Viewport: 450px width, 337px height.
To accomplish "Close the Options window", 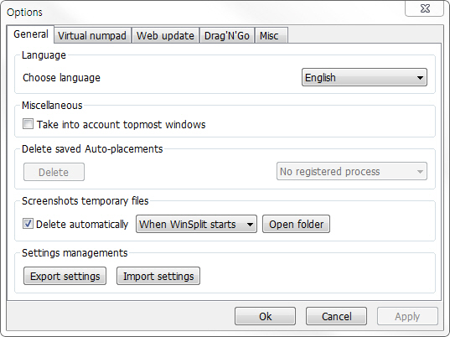I will [425, 8].
